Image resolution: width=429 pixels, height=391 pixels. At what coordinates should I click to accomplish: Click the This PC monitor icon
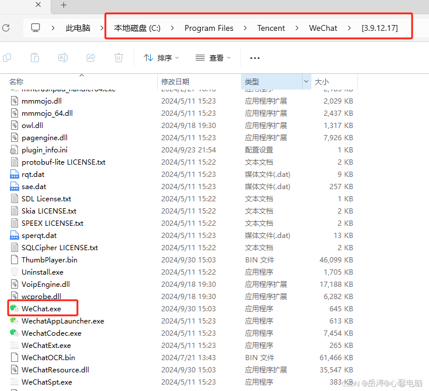(36, 28)
